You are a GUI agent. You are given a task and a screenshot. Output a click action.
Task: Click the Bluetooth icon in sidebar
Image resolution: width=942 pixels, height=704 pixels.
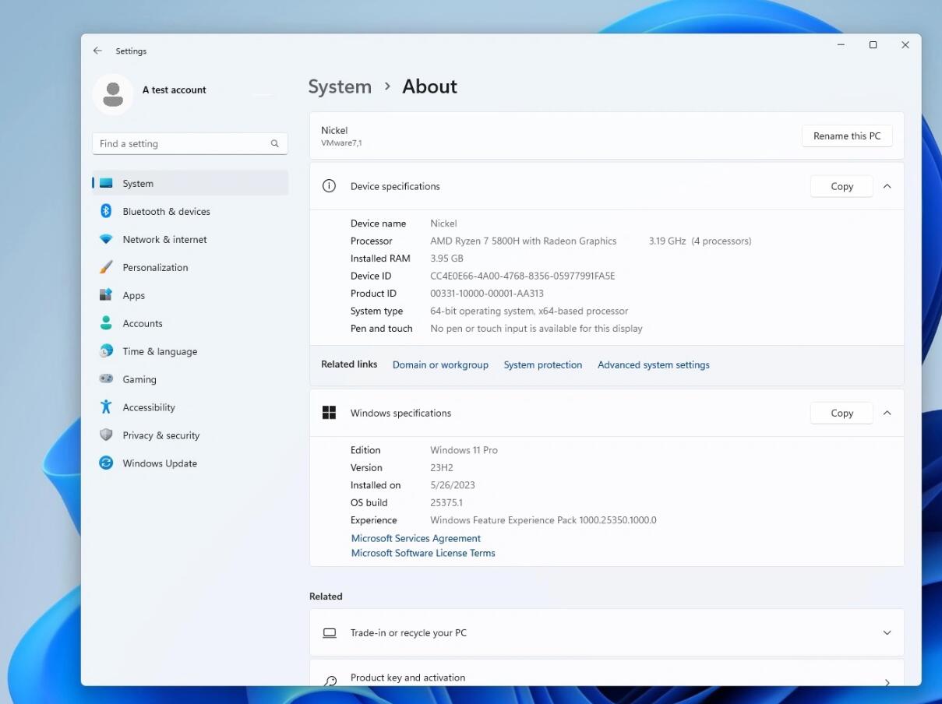[106, 212]
